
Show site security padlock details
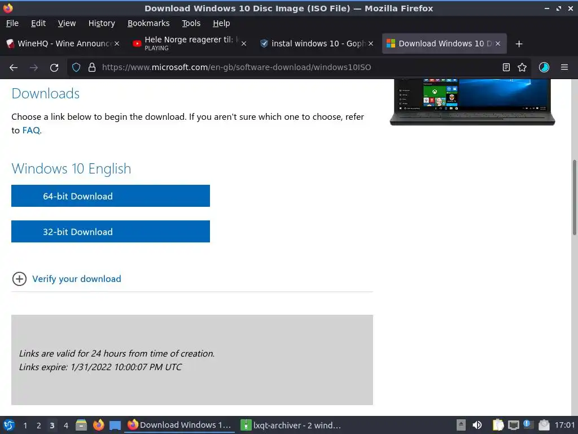[x=92, y=67]
